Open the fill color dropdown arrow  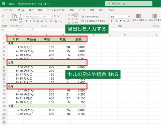(x=53, y=21)
